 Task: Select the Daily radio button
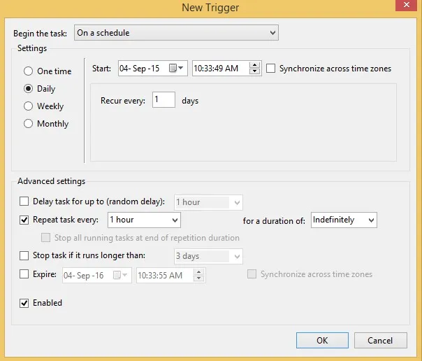pos(28,89)
